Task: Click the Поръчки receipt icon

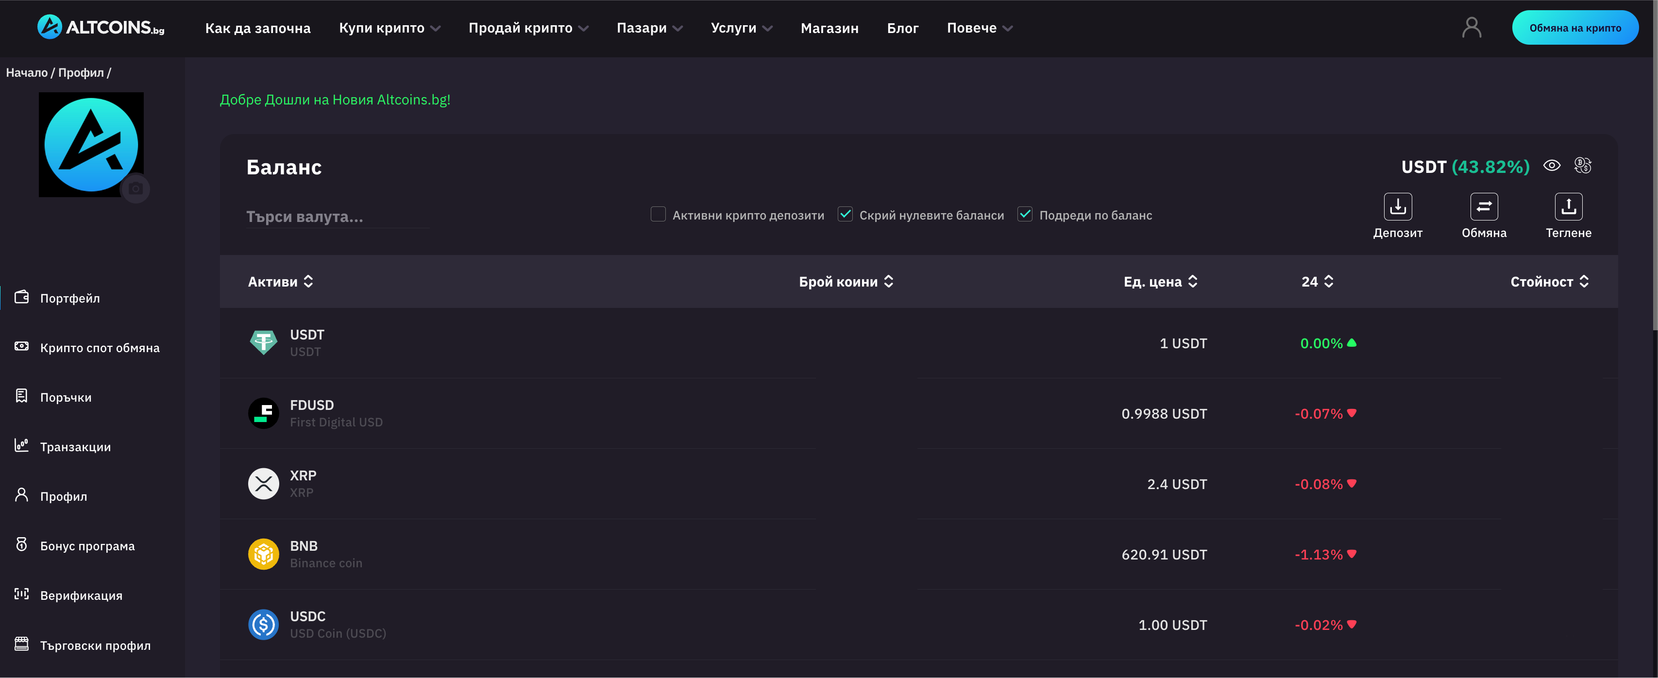Action: coord(22,396)
